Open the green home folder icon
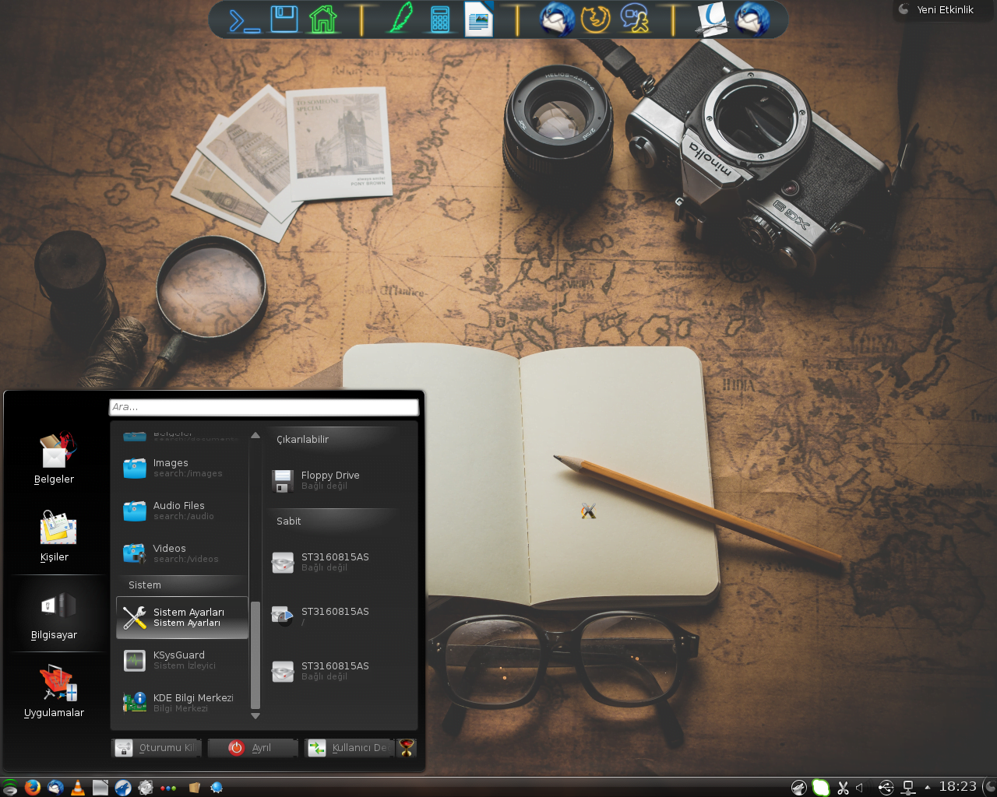The image size is (997, 797). coord(322,19)
